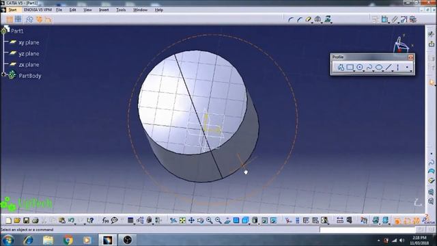
Task: Open Line tool flyout arrow
Action: coord(393,71)
